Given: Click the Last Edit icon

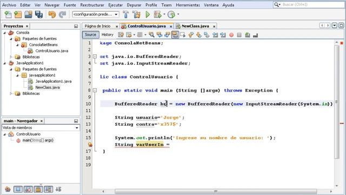Looking at the screenshot, I should [121, 35].
